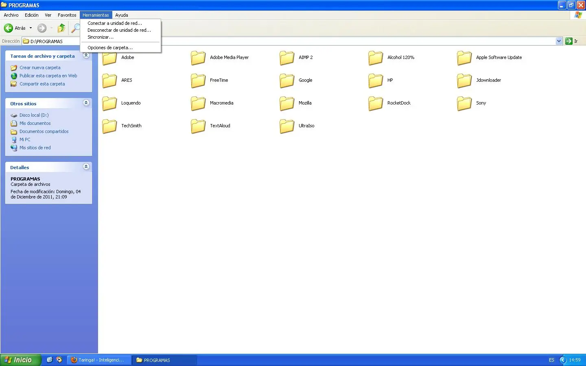Click the 14:59 system clock
Image resolution: width=586 pixels, height=366 pixels.
coord(575,360)
